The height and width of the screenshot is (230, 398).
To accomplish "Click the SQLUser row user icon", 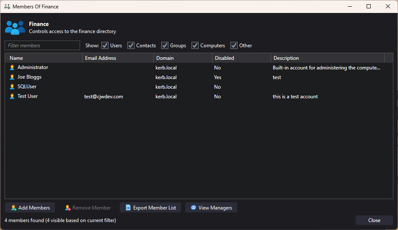I will coord(12,87).
